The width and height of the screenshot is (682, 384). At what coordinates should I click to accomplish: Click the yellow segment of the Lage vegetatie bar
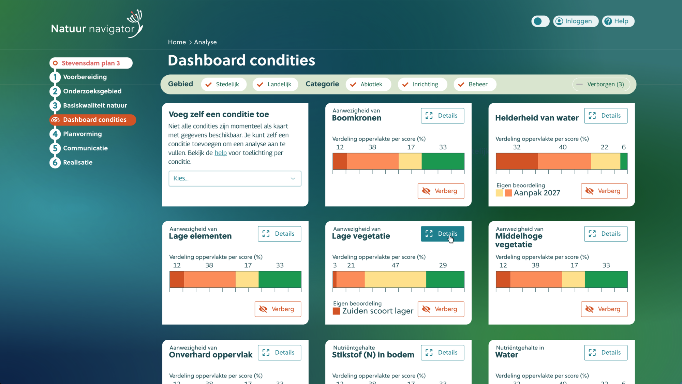pyautogui.click(x=396, y=279)
